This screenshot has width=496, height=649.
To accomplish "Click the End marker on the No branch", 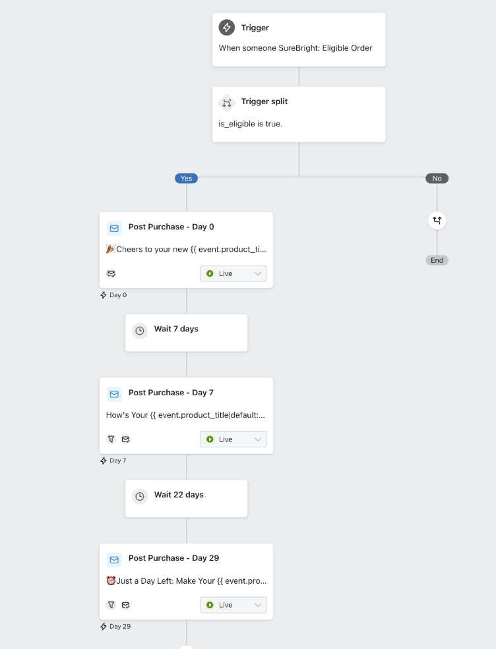I will click(x=437, y=260).
